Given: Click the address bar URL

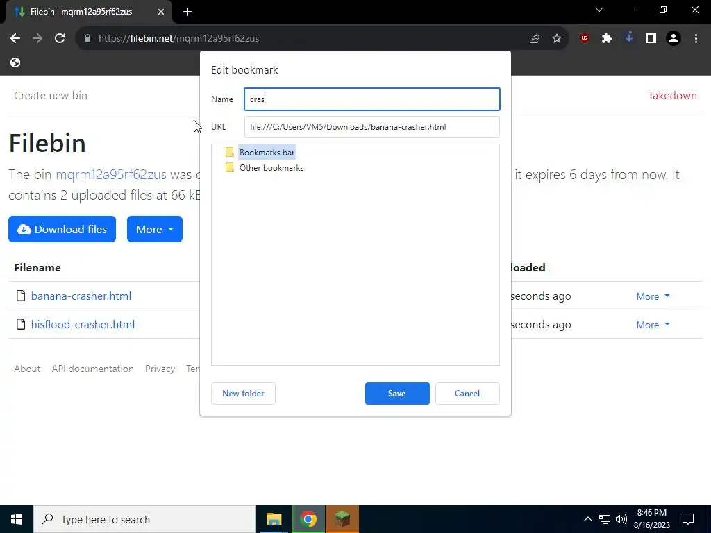Looking at the screenshot, I should tap(178, 39).
